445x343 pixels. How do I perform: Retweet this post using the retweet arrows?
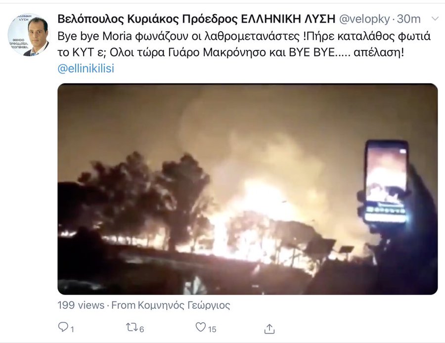[x=132, y=327]
